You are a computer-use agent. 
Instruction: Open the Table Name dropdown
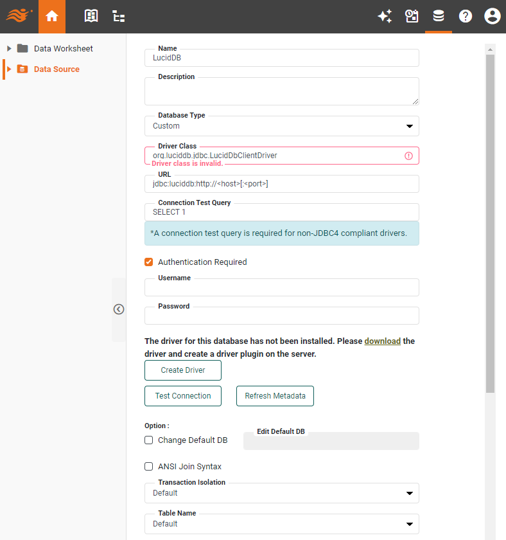click(410, 523)
